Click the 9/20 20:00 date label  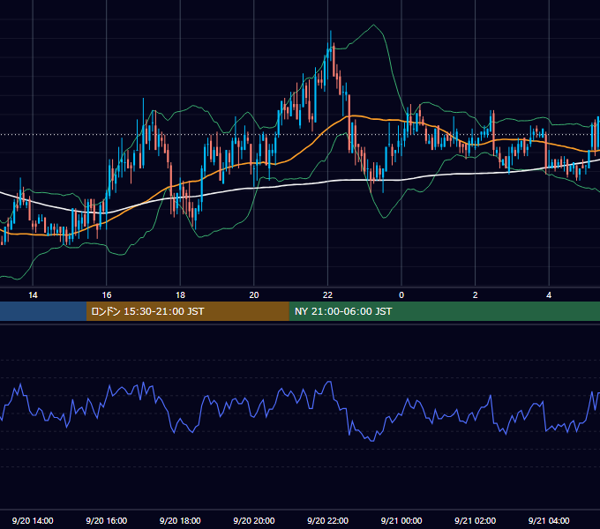pos(254,520)
